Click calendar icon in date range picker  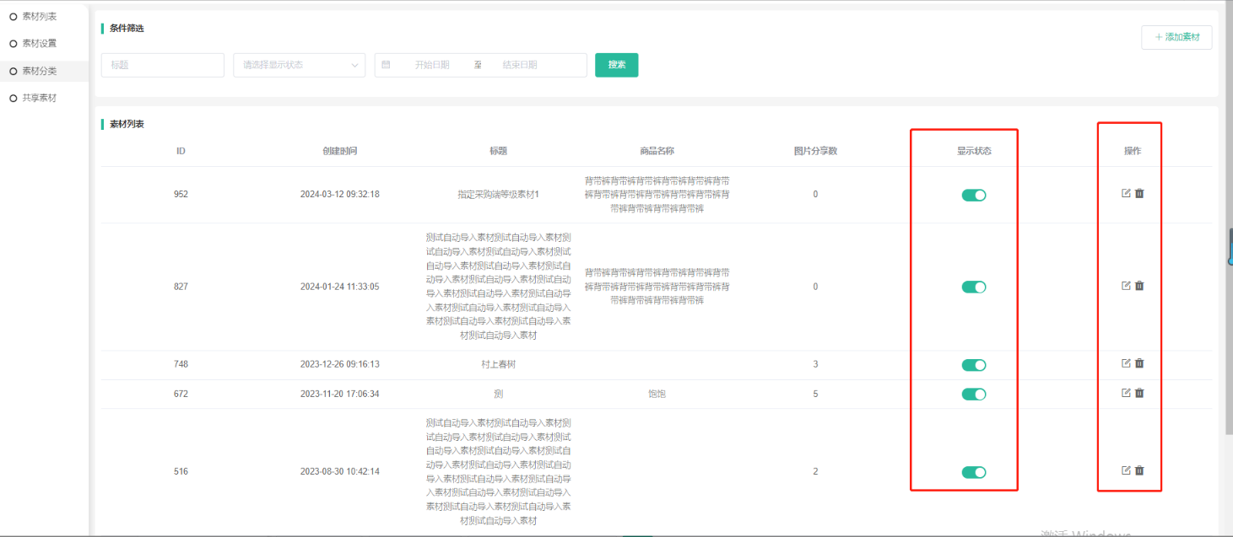click(386, 65)
